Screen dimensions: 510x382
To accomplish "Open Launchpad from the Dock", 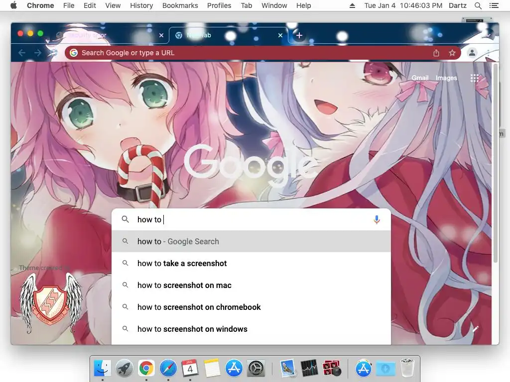I will 124,368.
